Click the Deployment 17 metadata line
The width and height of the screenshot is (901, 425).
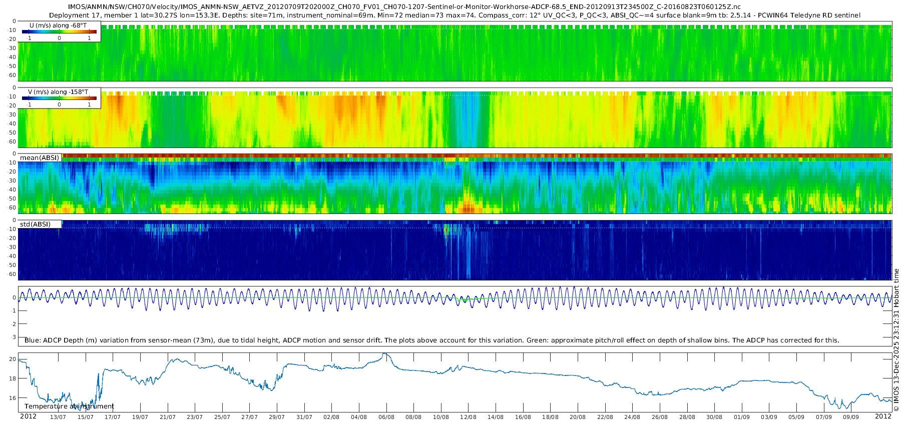coord(455,15)
